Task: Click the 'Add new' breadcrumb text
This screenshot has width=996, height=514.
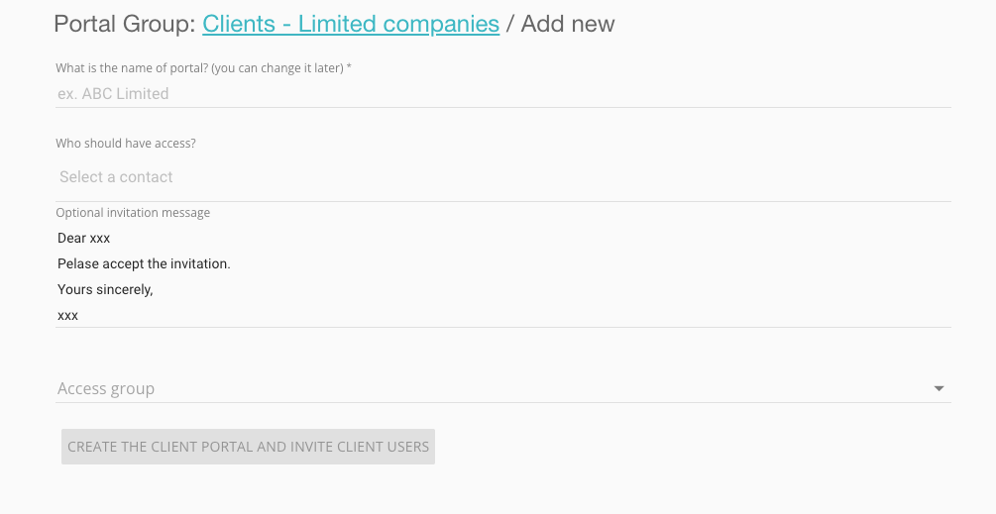Action: pos(568,24)
